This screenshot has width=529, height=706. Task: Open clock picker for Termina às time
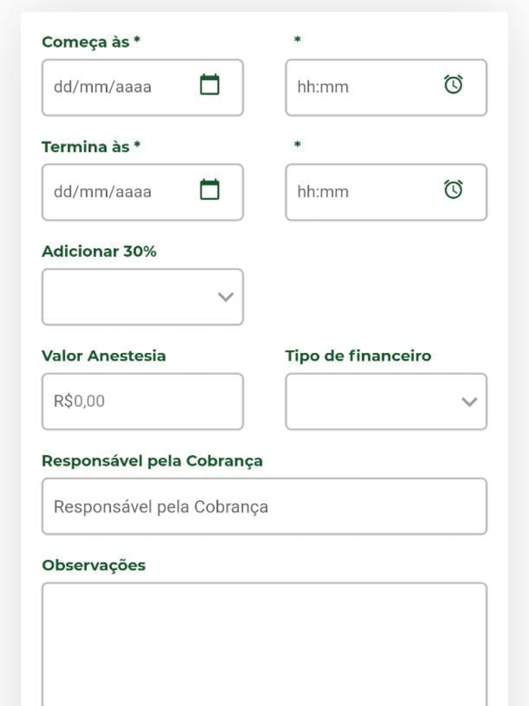(453, 189)
